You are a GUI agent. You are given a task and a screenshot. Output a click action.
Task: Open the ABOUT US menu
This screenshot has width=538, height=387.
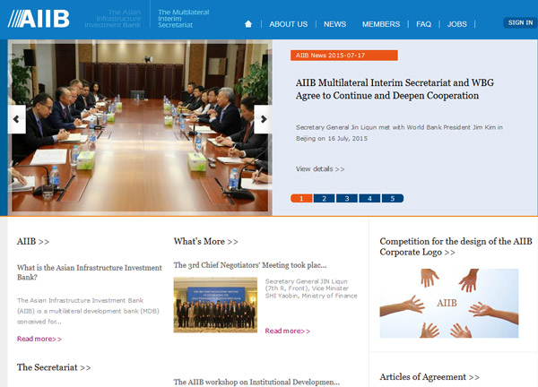point(288,24)
